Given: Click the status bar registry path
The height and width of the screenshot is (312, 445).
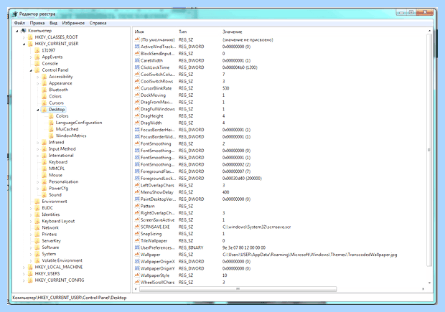Looking at the screenshot, I should [x=70, y=298].
